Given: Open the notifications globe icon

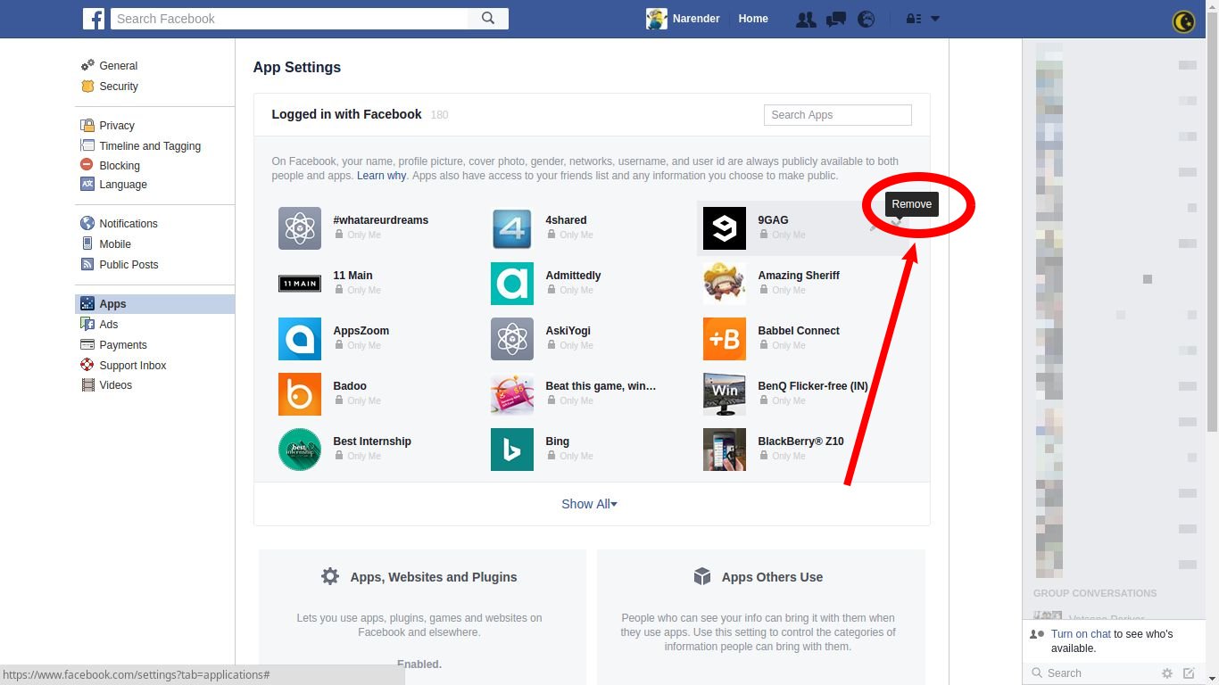Looking at the screenshot, I should (867, 19).
